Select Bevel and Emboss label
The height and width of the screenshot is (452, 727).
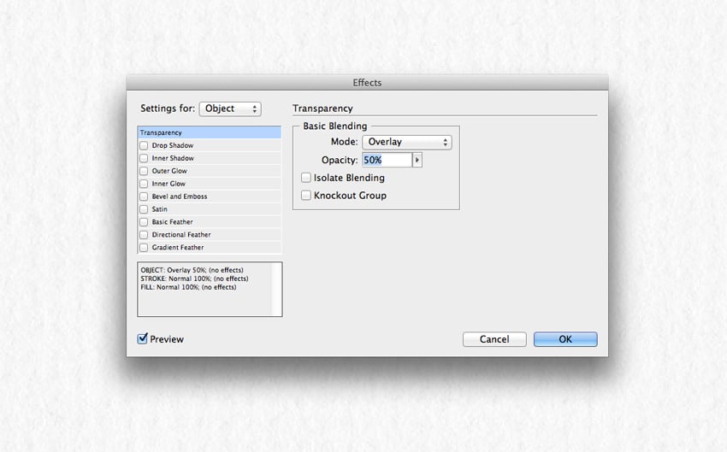pyautogui.click(x=180, y=197)
